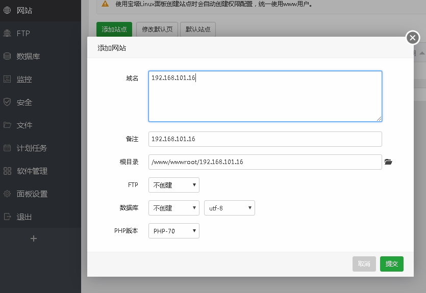Click the 默认站点 button
The width and height of the screenshot is (426, 293).
tap(198, 29)
